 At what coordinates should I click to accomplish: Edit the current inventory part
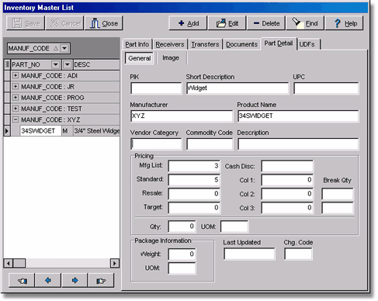[x=227, y=23]
